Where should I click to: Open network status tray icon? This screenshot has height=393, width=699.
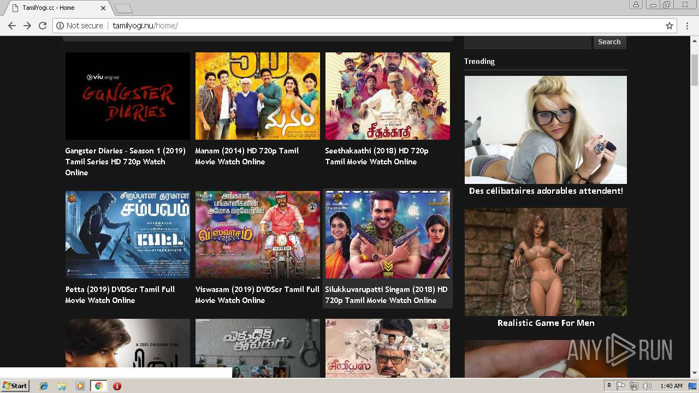[634, 386]
